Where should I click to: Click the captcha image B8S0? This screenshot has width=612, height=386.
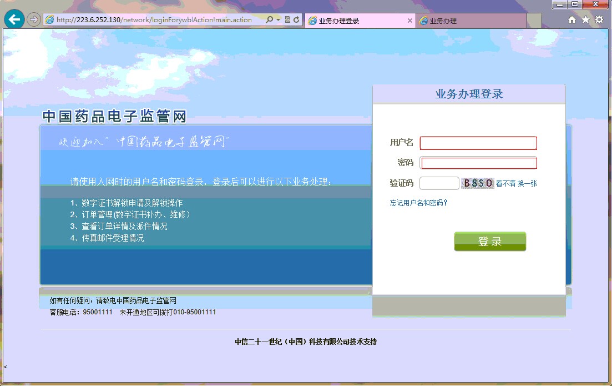tap(478, 183)
